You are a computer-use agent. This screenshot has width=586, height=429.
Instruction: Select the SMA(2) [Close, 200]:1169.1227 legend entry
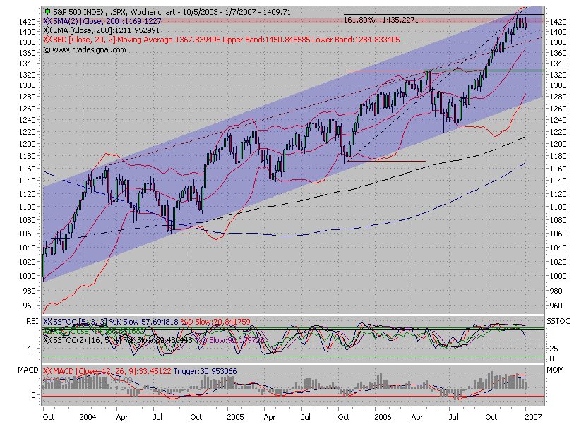pos(107,21)
